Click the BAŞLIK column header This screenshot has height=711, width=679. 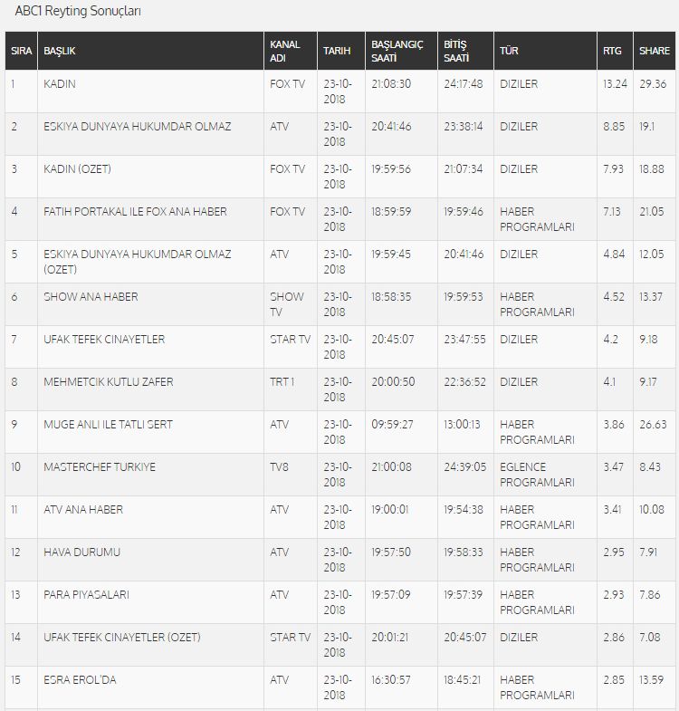[150, 51]
